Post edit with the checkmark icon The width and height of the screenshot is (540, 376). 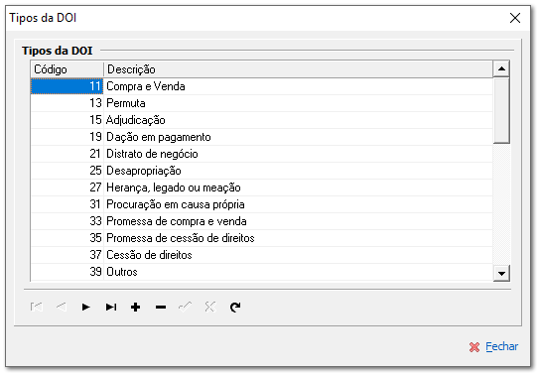186,307
